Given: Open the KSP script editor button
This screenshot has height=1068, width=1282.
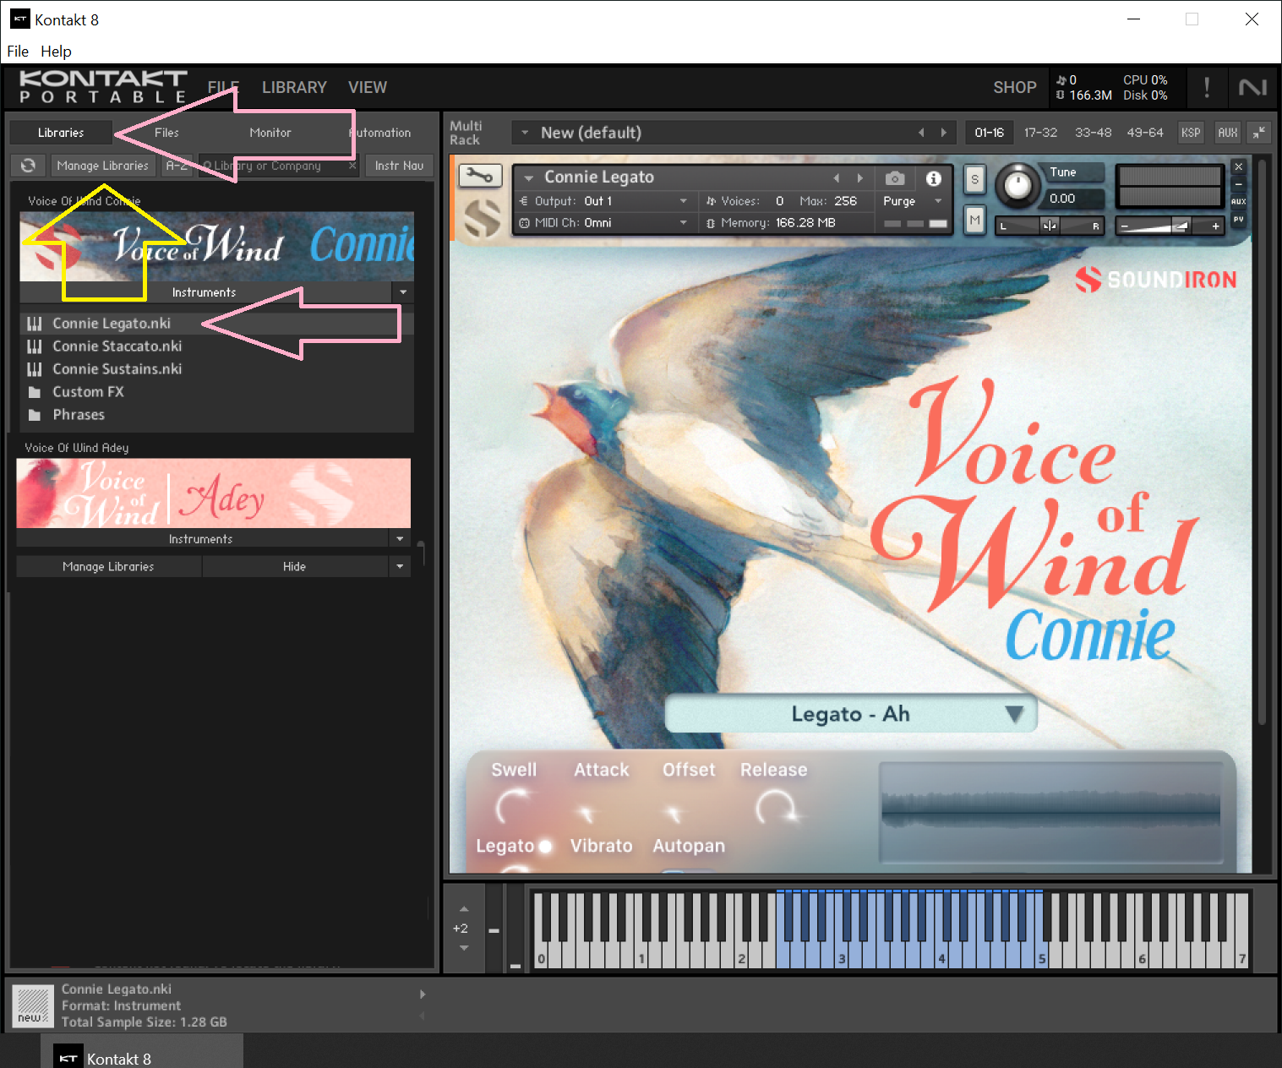Looking at the screenshot, I should [1190, 133].
